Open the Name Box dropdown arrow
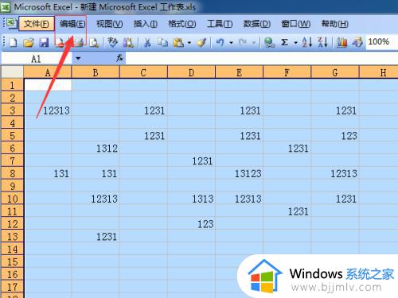The image size is (398, 298). [78, 58]
